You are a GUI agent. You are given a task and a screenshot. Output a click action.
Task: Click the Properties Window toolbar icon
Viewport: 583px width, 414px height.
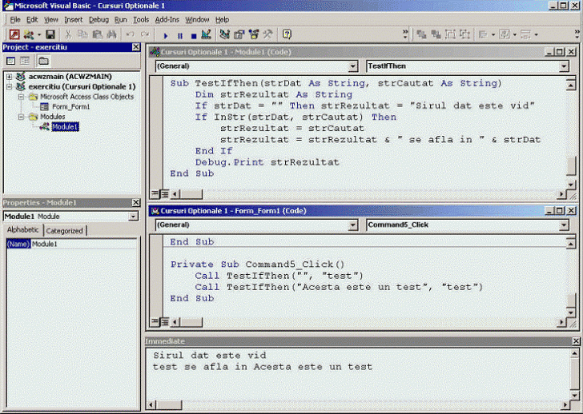click(239, 34)
